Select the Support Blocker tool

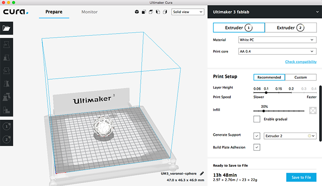(x=6, y=110)
